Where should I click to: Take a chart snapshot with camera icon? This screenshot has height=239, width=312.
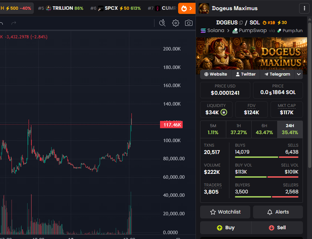(189, 23)
